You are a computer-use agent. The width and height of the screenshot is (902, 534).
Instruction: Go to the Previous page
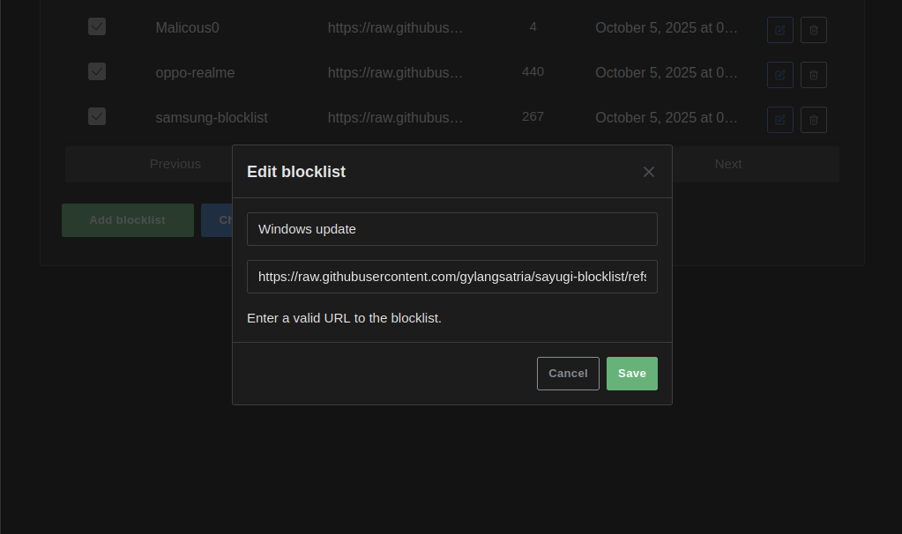[x=175, y=164]
